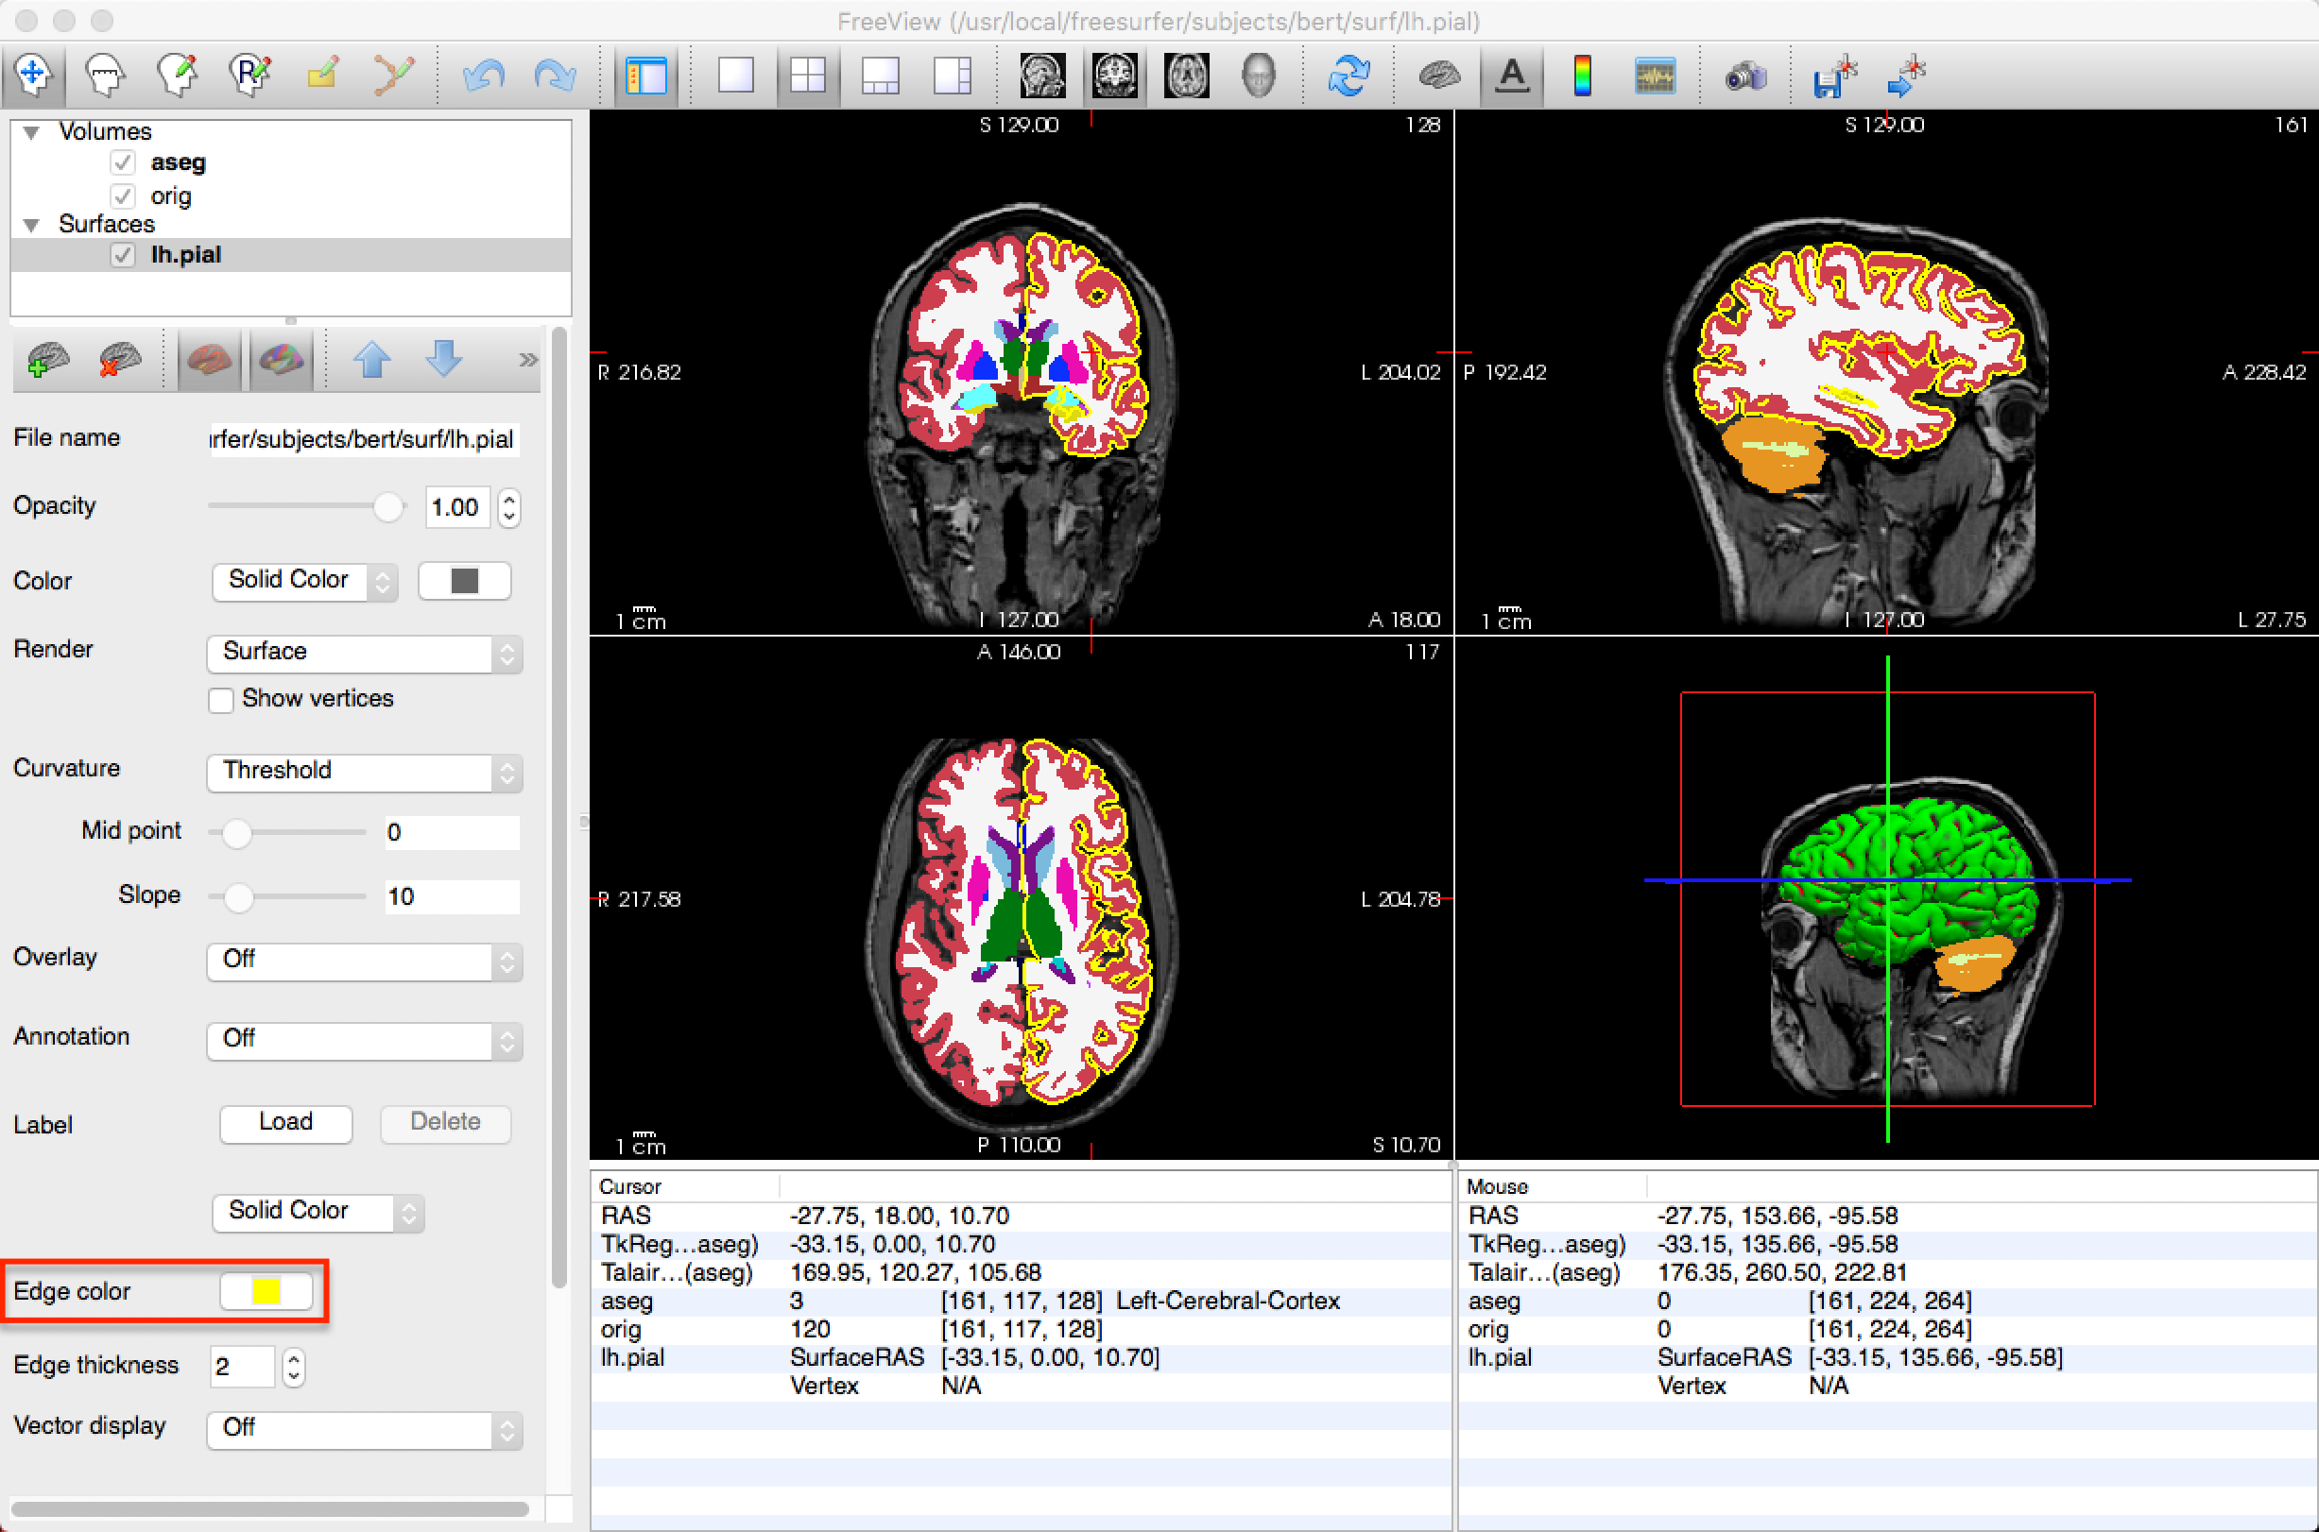Click the Load label button

click(285, 1123)
